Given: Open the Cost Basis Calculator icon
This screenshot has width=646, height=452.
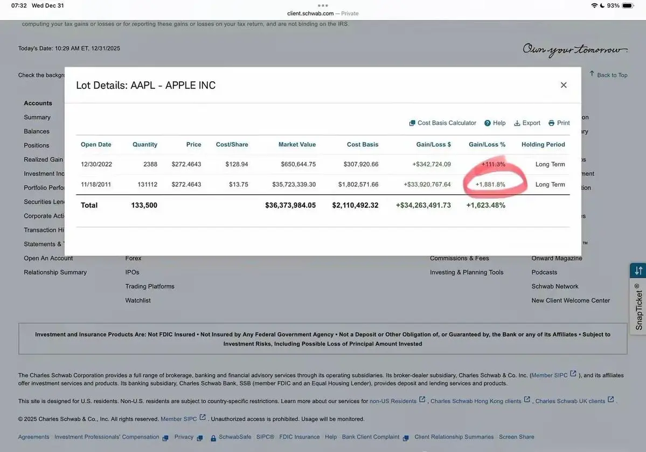Looking at the screenshot, I should pos(412,123).
